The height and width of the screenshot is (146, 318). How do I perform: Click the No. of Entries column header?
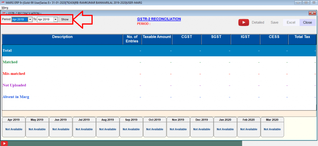(132, 39)
